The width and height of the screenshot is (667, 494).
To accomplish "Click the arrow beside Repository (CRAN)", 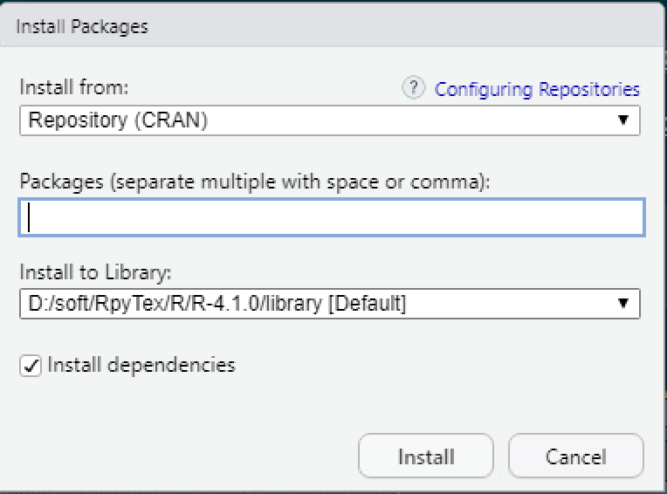I will (x=623, y=120).
